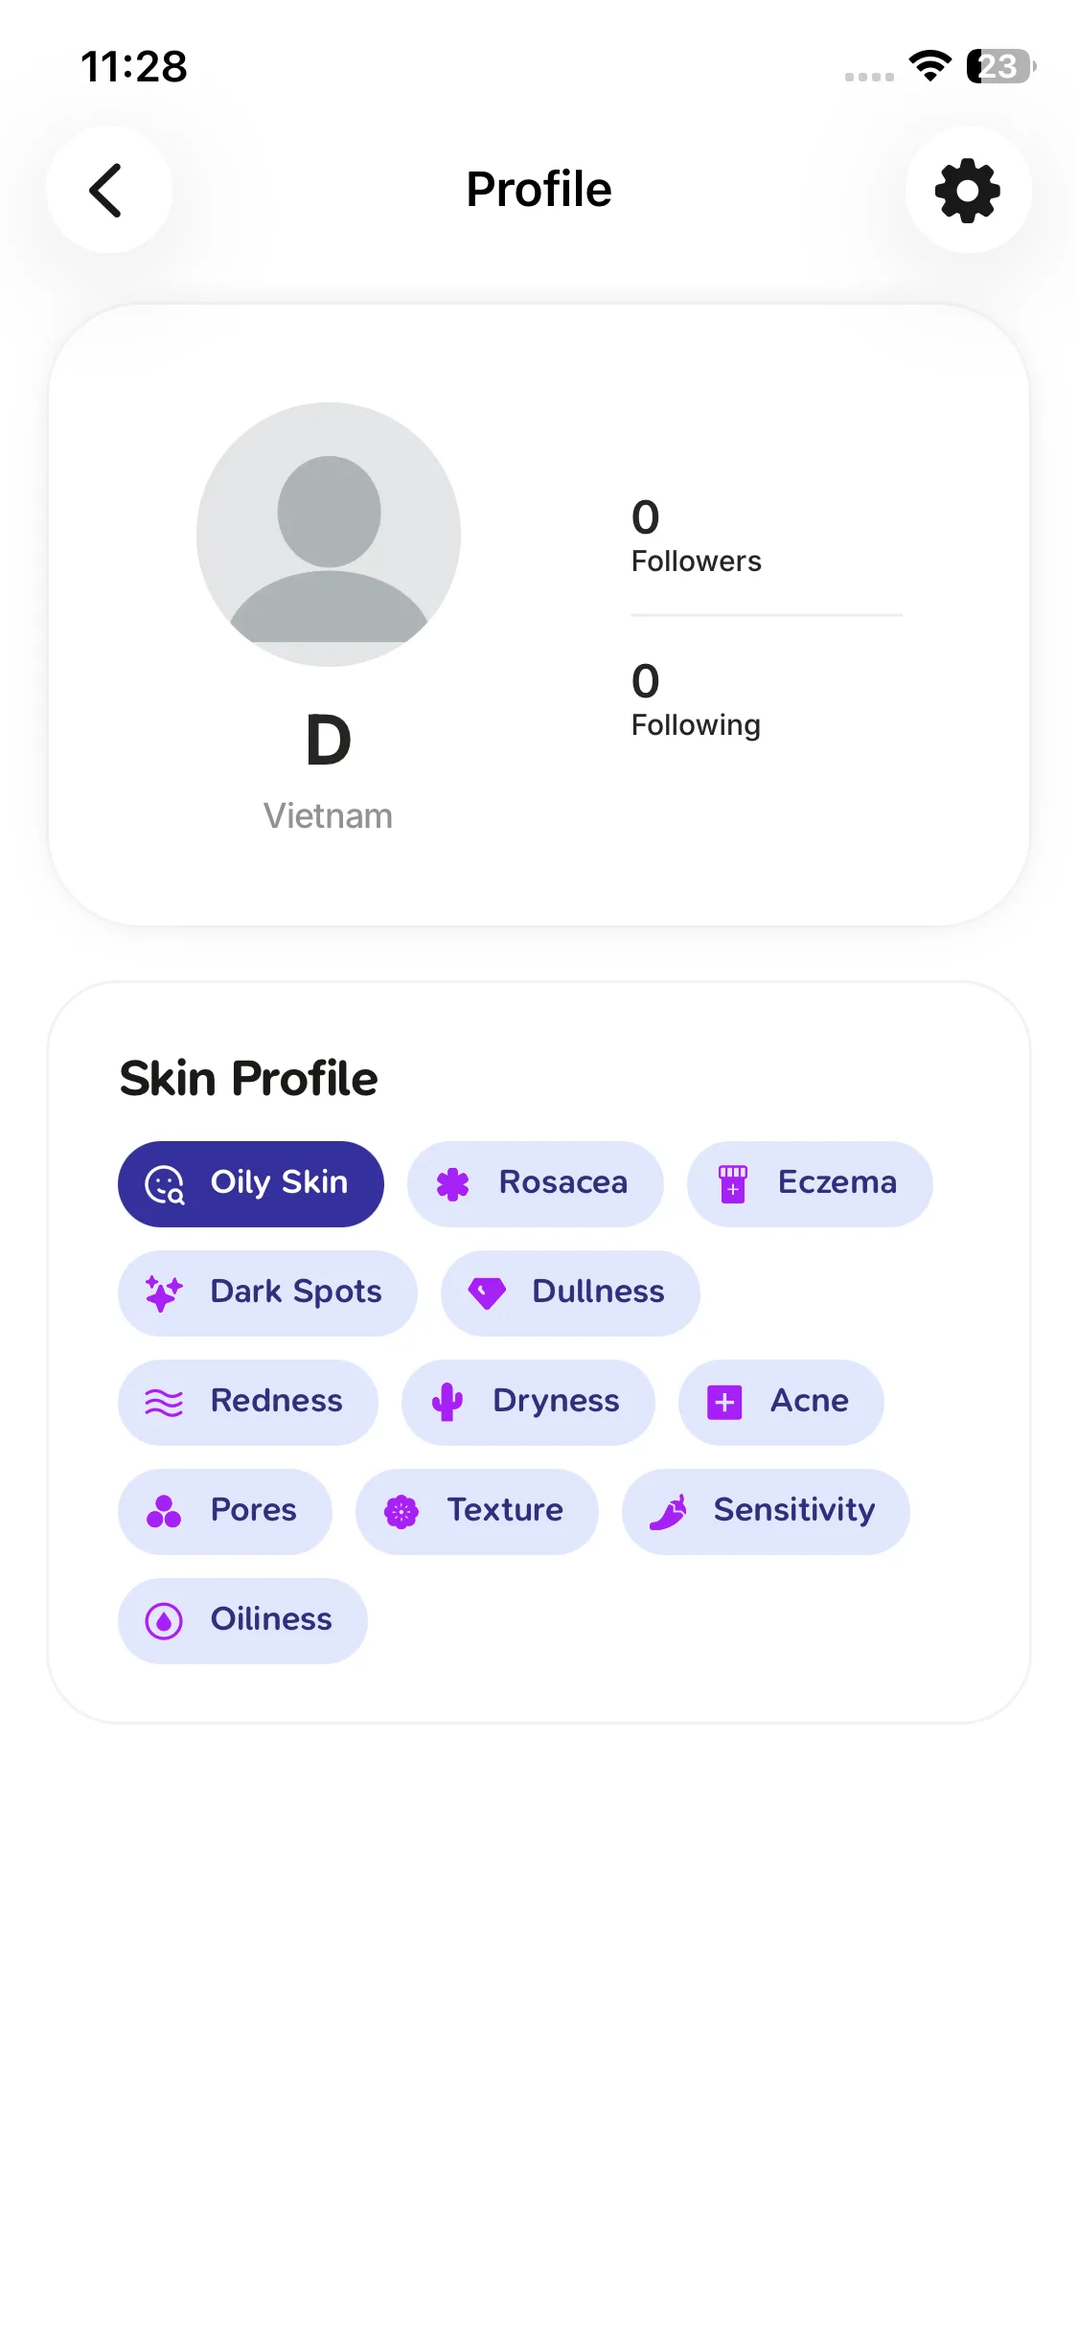Image resolution: width=1078 pixels, height=2334 pixels.
Task: Enable the Dryness concern chip
Action: pyautogui.click(x=527, y=1402)
